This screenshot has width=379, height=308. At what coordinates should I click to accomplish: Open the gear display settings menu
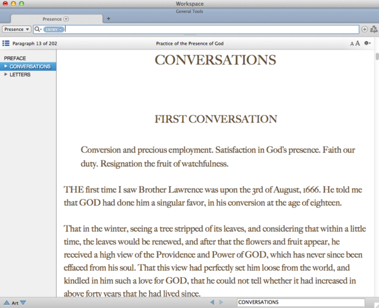368,43
